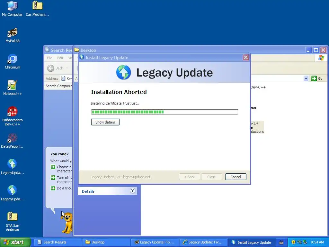Click the installation progress bar

164,112
